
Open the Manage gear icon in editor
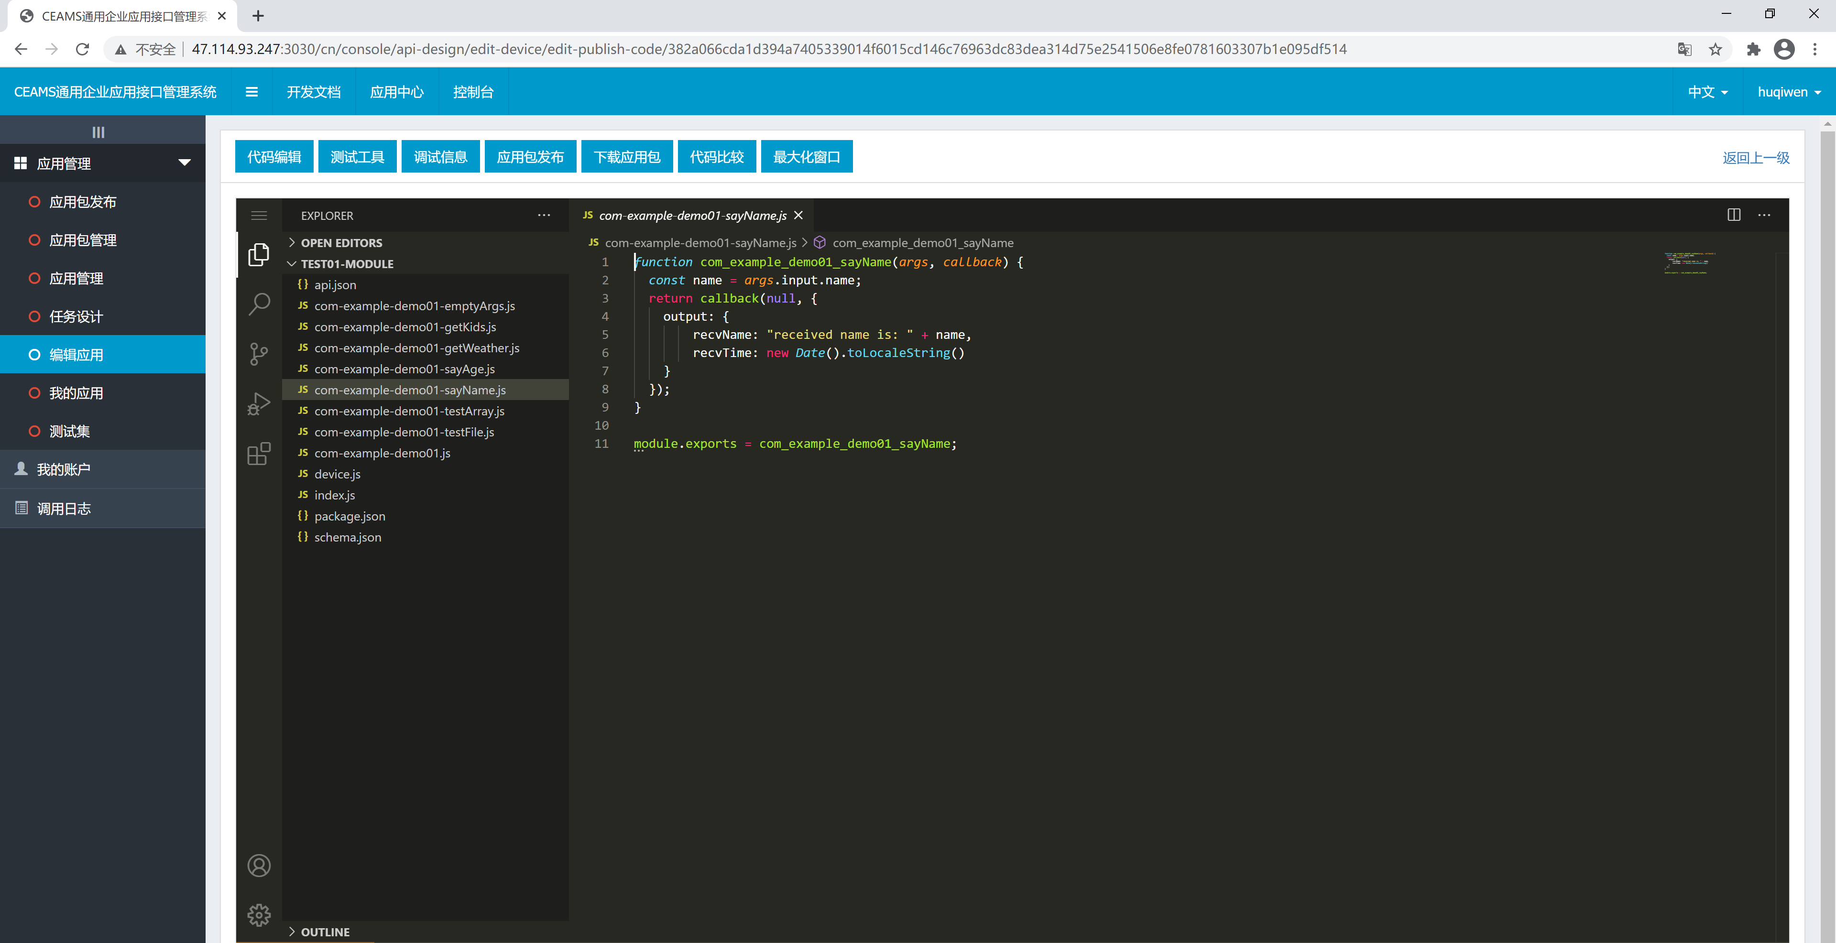(259, 915)
